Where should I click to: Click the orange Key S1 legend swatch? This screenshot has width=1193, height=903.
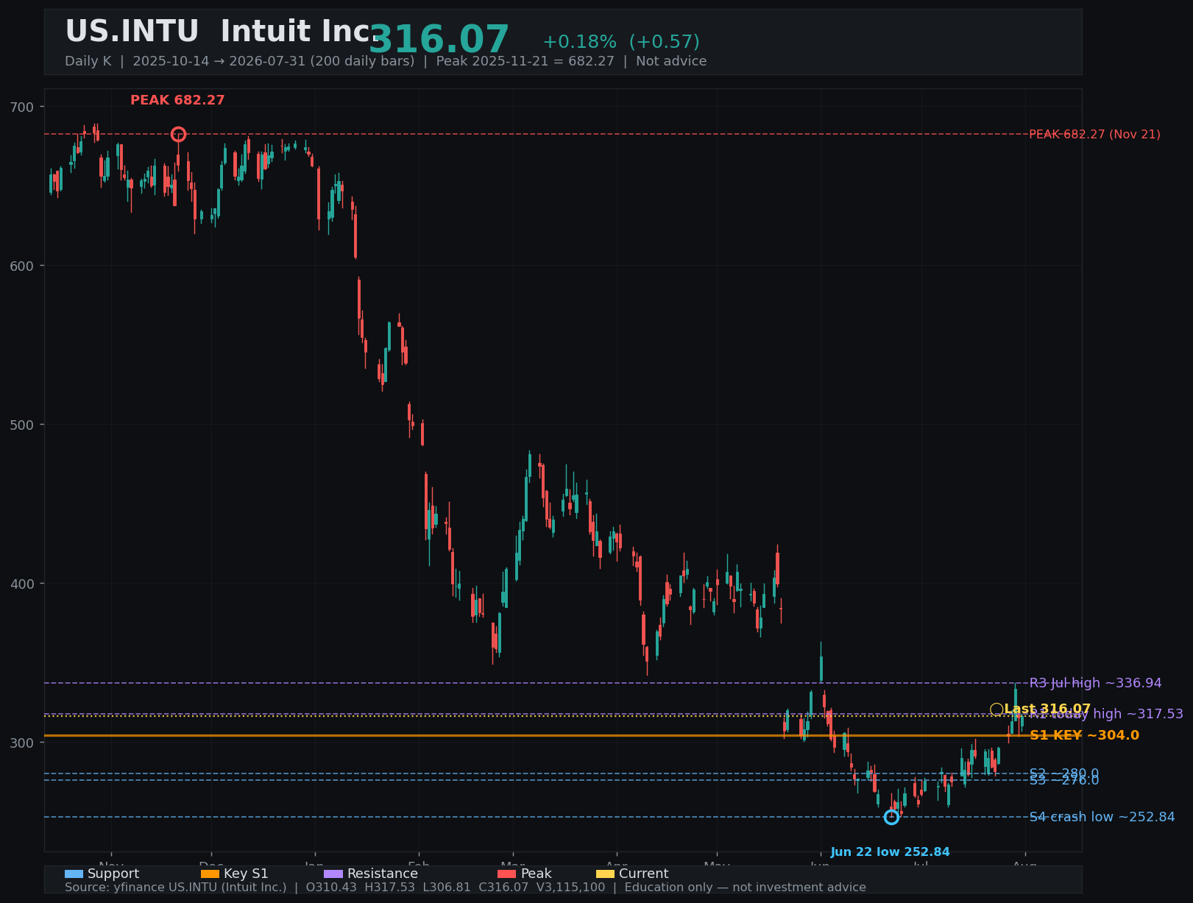210,874
